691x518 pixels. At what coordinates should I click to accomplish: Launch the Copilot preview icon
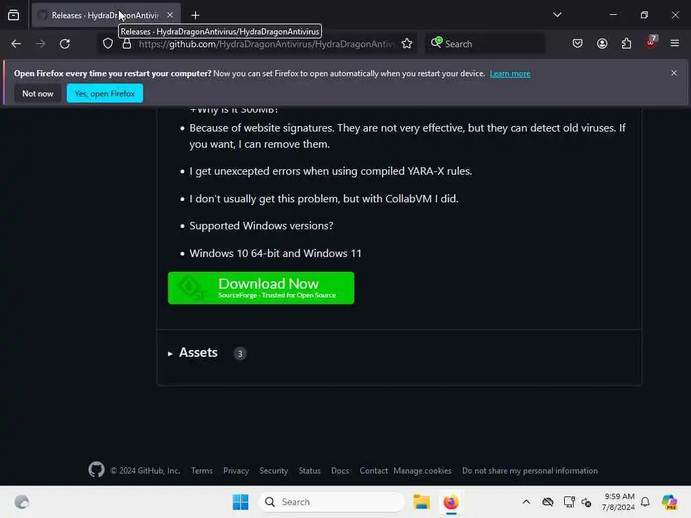pyautogui.click(x=669, y=502)
